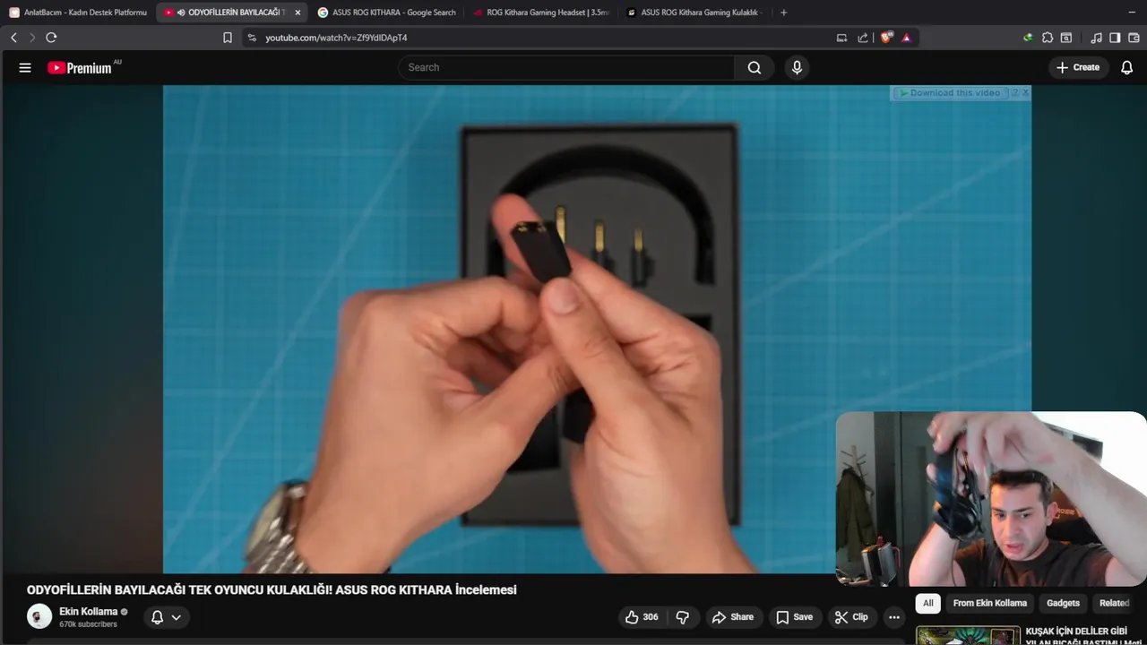Expand notification bell dropdown for Ekin Kollama

coord(166,617)
